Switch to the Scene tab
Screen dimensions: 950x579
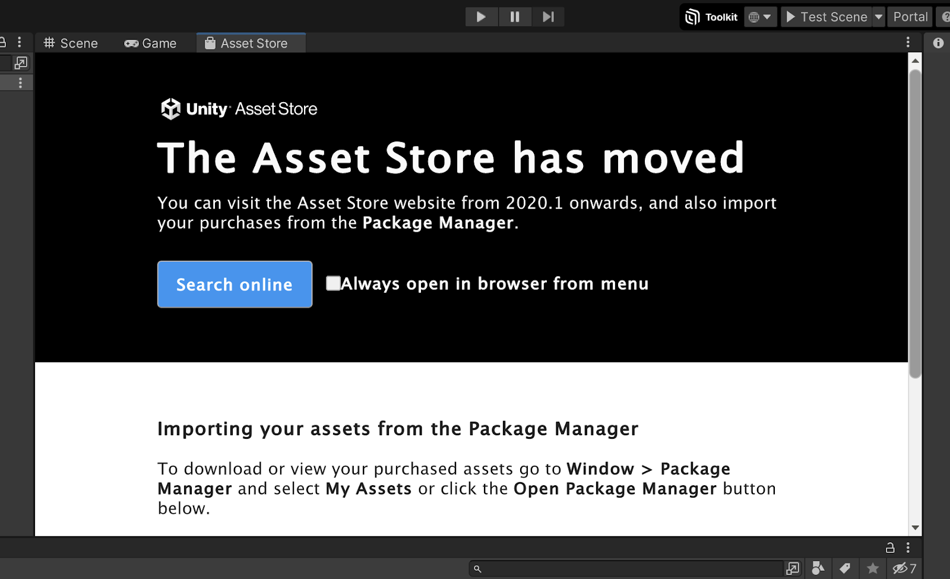click(71, 43)
